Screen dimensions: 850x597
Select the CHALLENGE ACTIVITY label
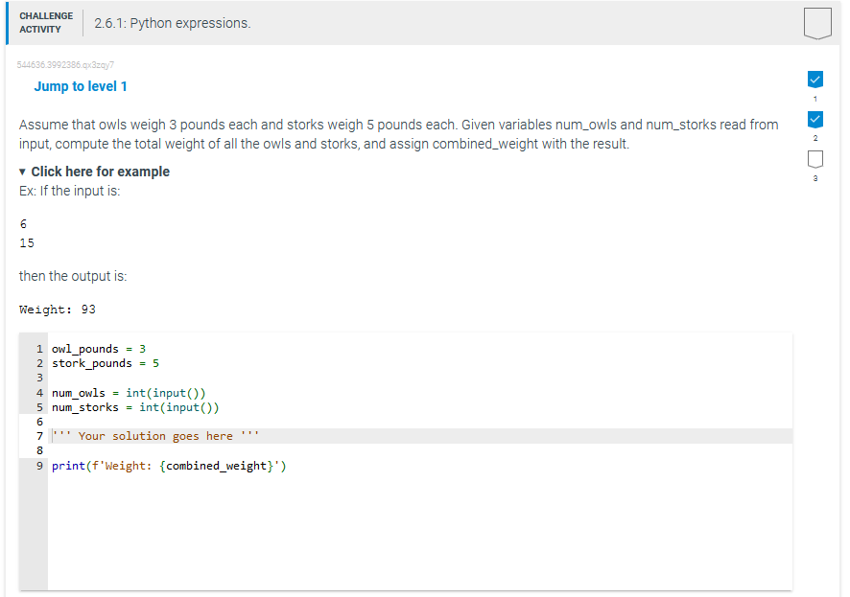tap(46, 21)
